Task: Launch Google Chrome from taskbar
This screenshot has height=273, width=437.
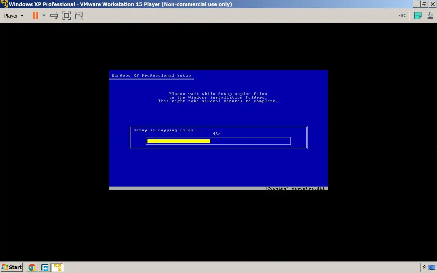Action: coord(32,268)
